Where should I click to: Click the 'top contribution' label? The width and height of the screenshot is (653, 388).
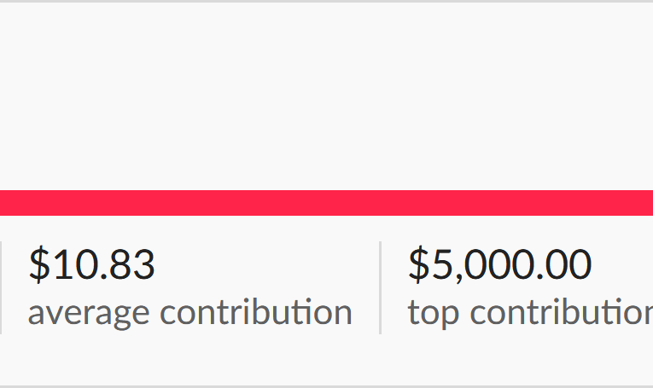[530, 313]
